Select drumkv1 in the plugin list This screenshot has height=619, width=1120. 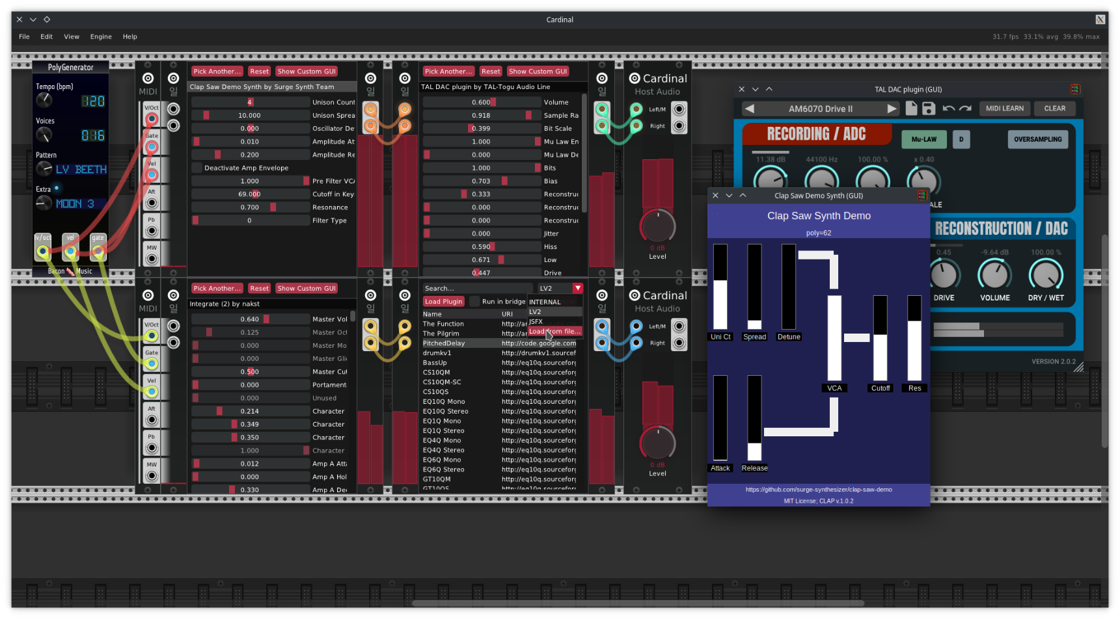pyautogui.click(x=499, y=353)
